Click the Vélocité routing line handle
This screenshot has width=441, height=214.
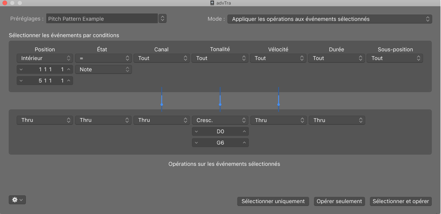279,104
